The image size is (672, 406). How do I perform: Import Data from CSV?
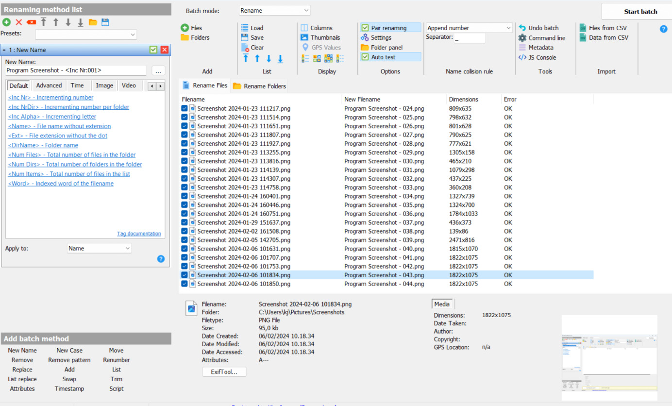coord(604,37)
